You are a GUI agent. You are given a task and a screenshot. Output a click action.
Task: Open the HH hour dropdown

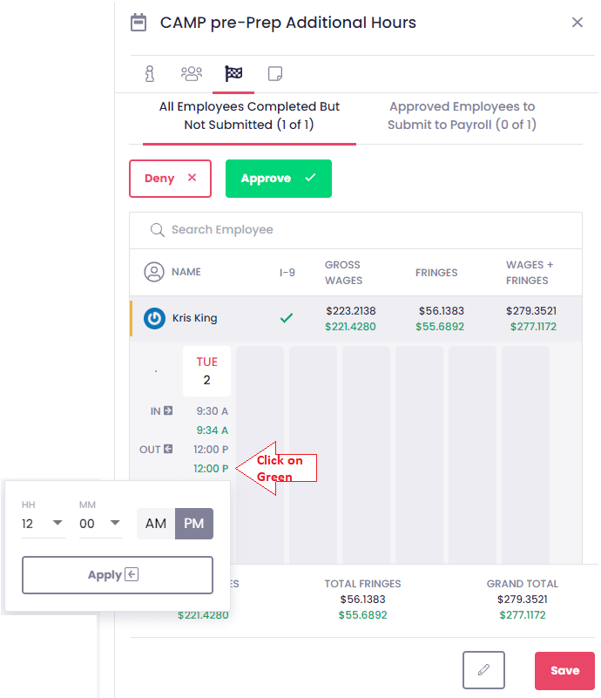(44, 524)
